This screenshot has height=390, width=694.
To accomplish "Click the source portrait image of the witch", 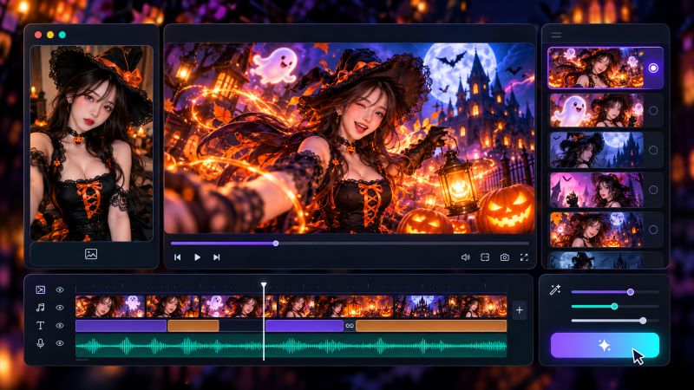I will (92, 143).
